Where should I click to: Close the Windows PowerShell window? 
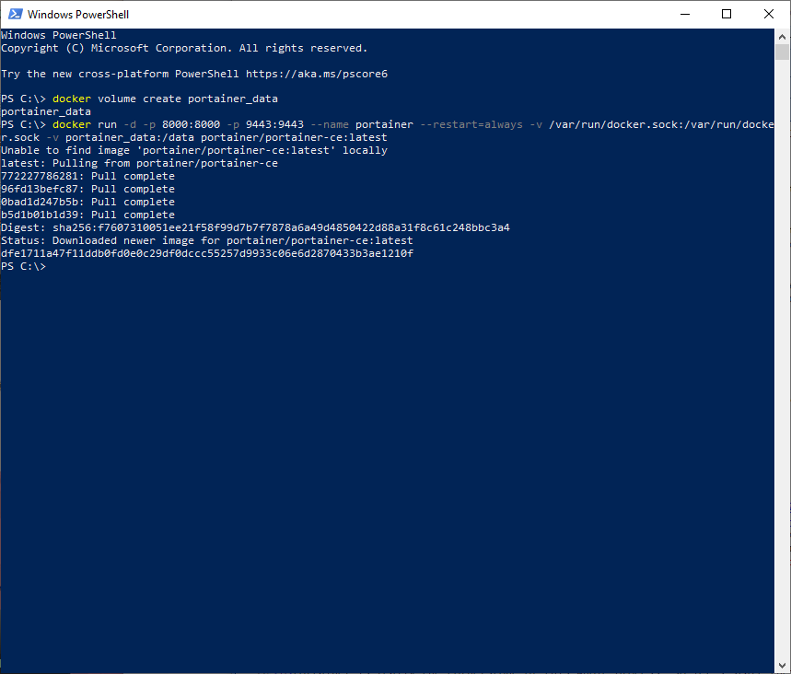pos(768,14)
